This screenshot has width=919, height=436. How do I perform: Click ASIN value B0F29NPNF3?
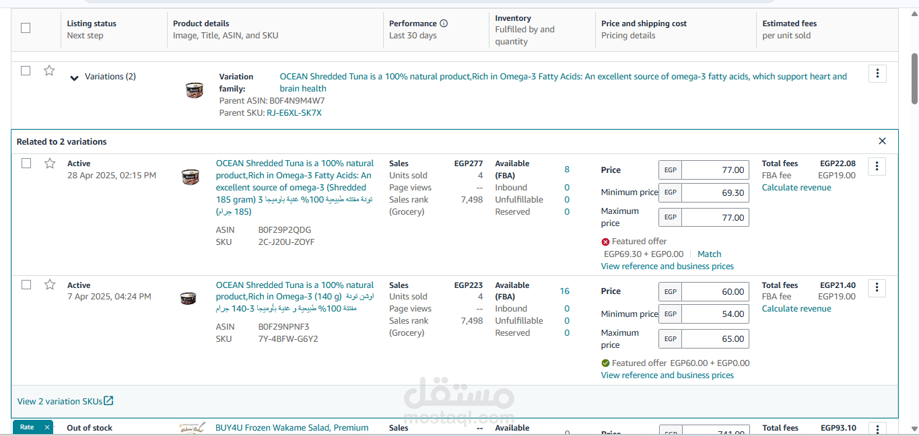point(284,327)
